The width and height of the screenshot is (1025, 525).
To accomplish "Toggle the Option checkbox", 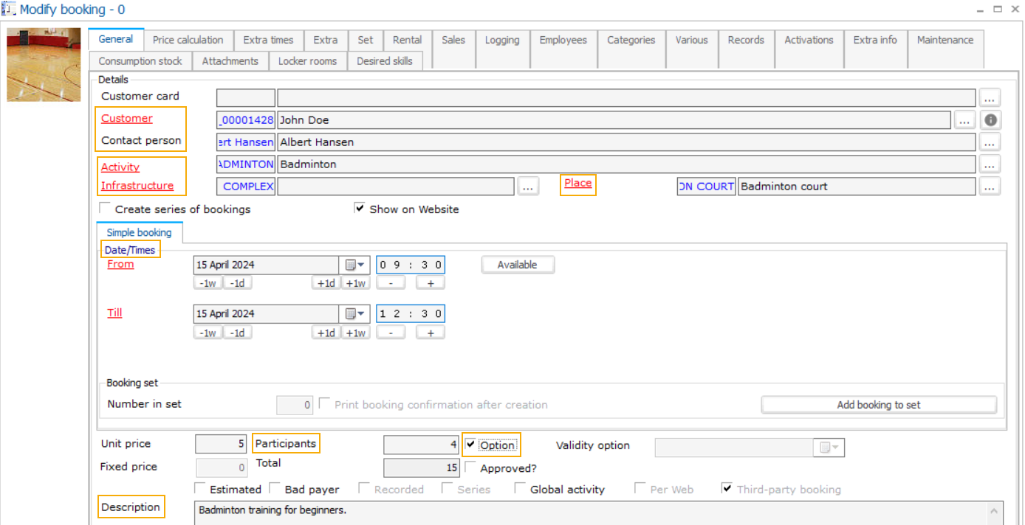I will [x=470, y=445].
